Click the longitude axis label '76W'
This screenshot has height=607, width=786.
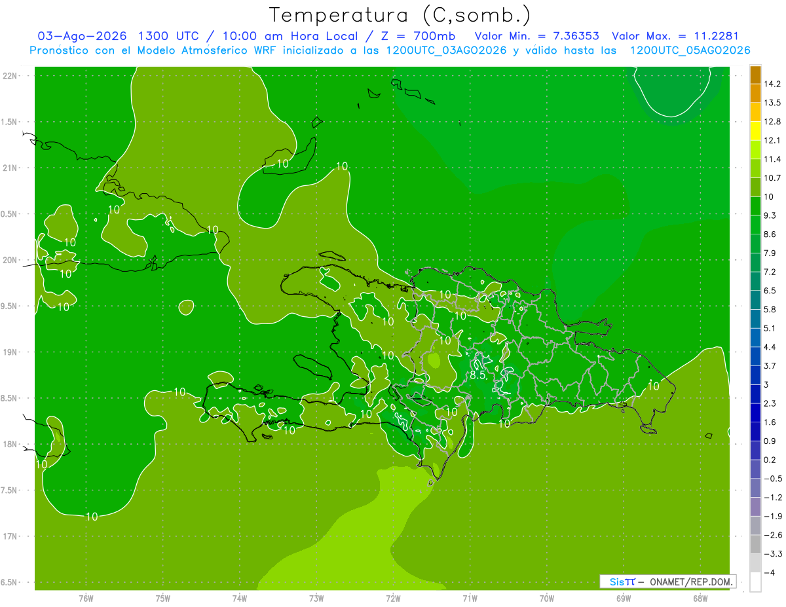86,598
